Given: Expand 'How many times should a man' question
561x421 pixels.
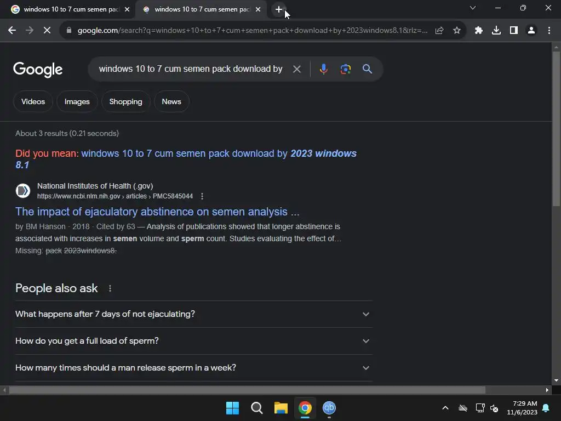Looking at the screenshot, I should coord(193,368).
